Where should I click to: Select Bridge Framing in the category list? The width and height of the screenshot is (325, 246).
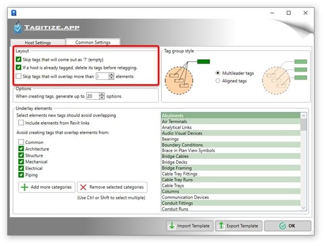click(231, 168)
